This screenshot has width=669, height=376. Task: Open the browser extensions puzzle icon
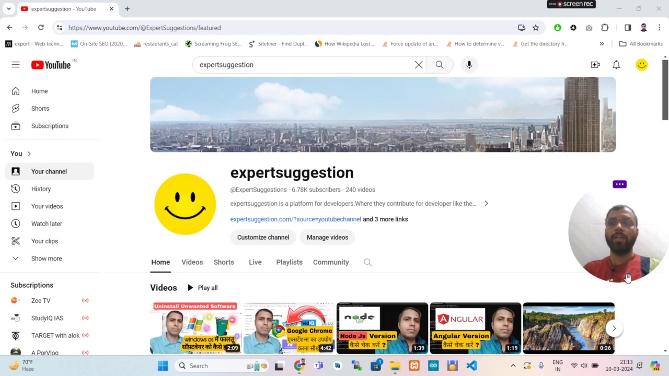coord(605,28)
